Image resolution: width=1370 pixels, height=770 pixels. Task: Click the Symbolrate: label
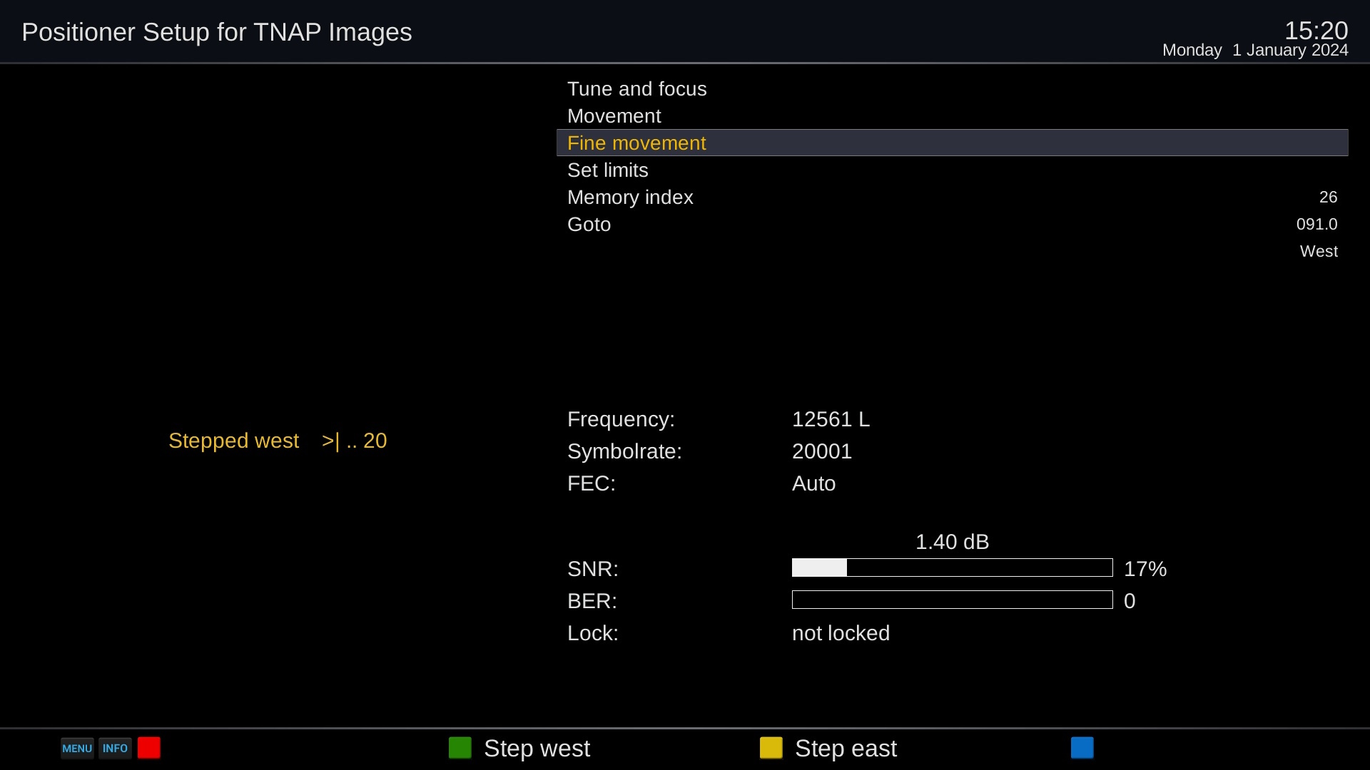pos(624,451)
